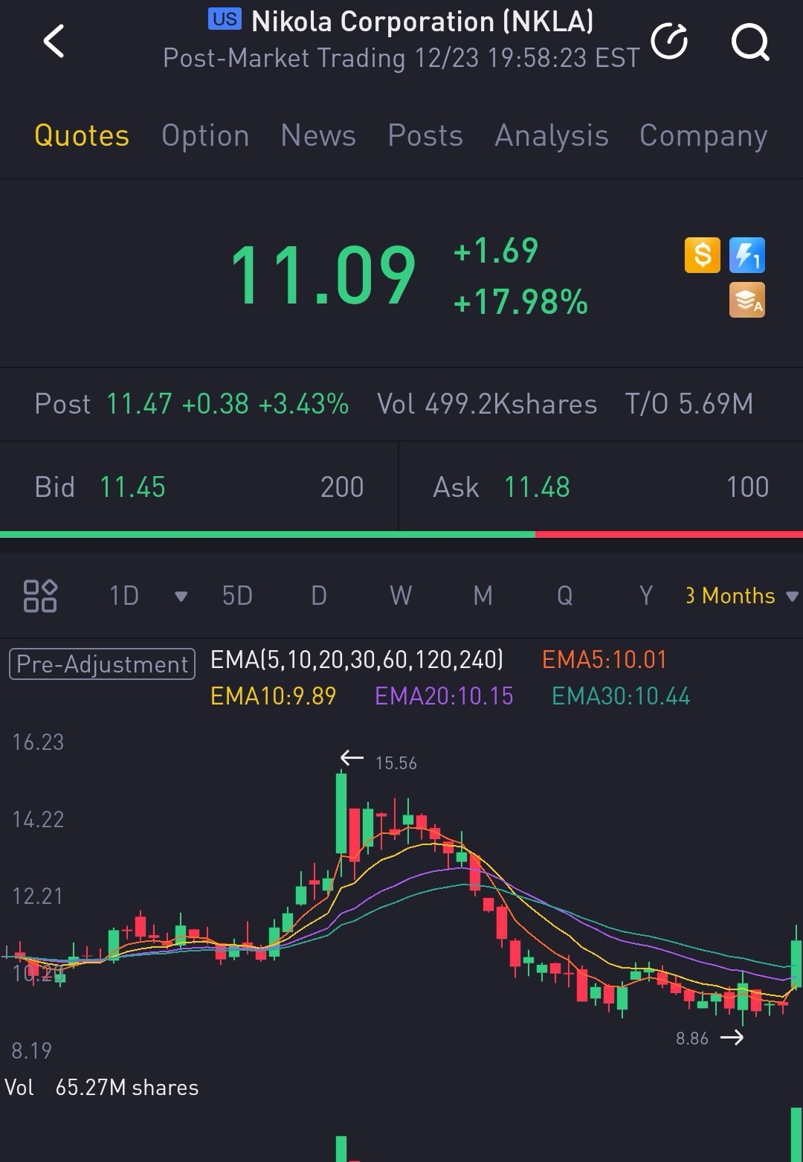Tap the EMA20:10.15 value
This screenshot has width=803, height=1162.
(444, 696)
